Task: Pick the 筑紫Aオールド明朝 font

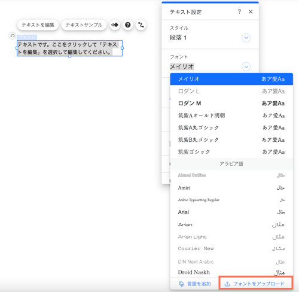Action: [231, 115]
